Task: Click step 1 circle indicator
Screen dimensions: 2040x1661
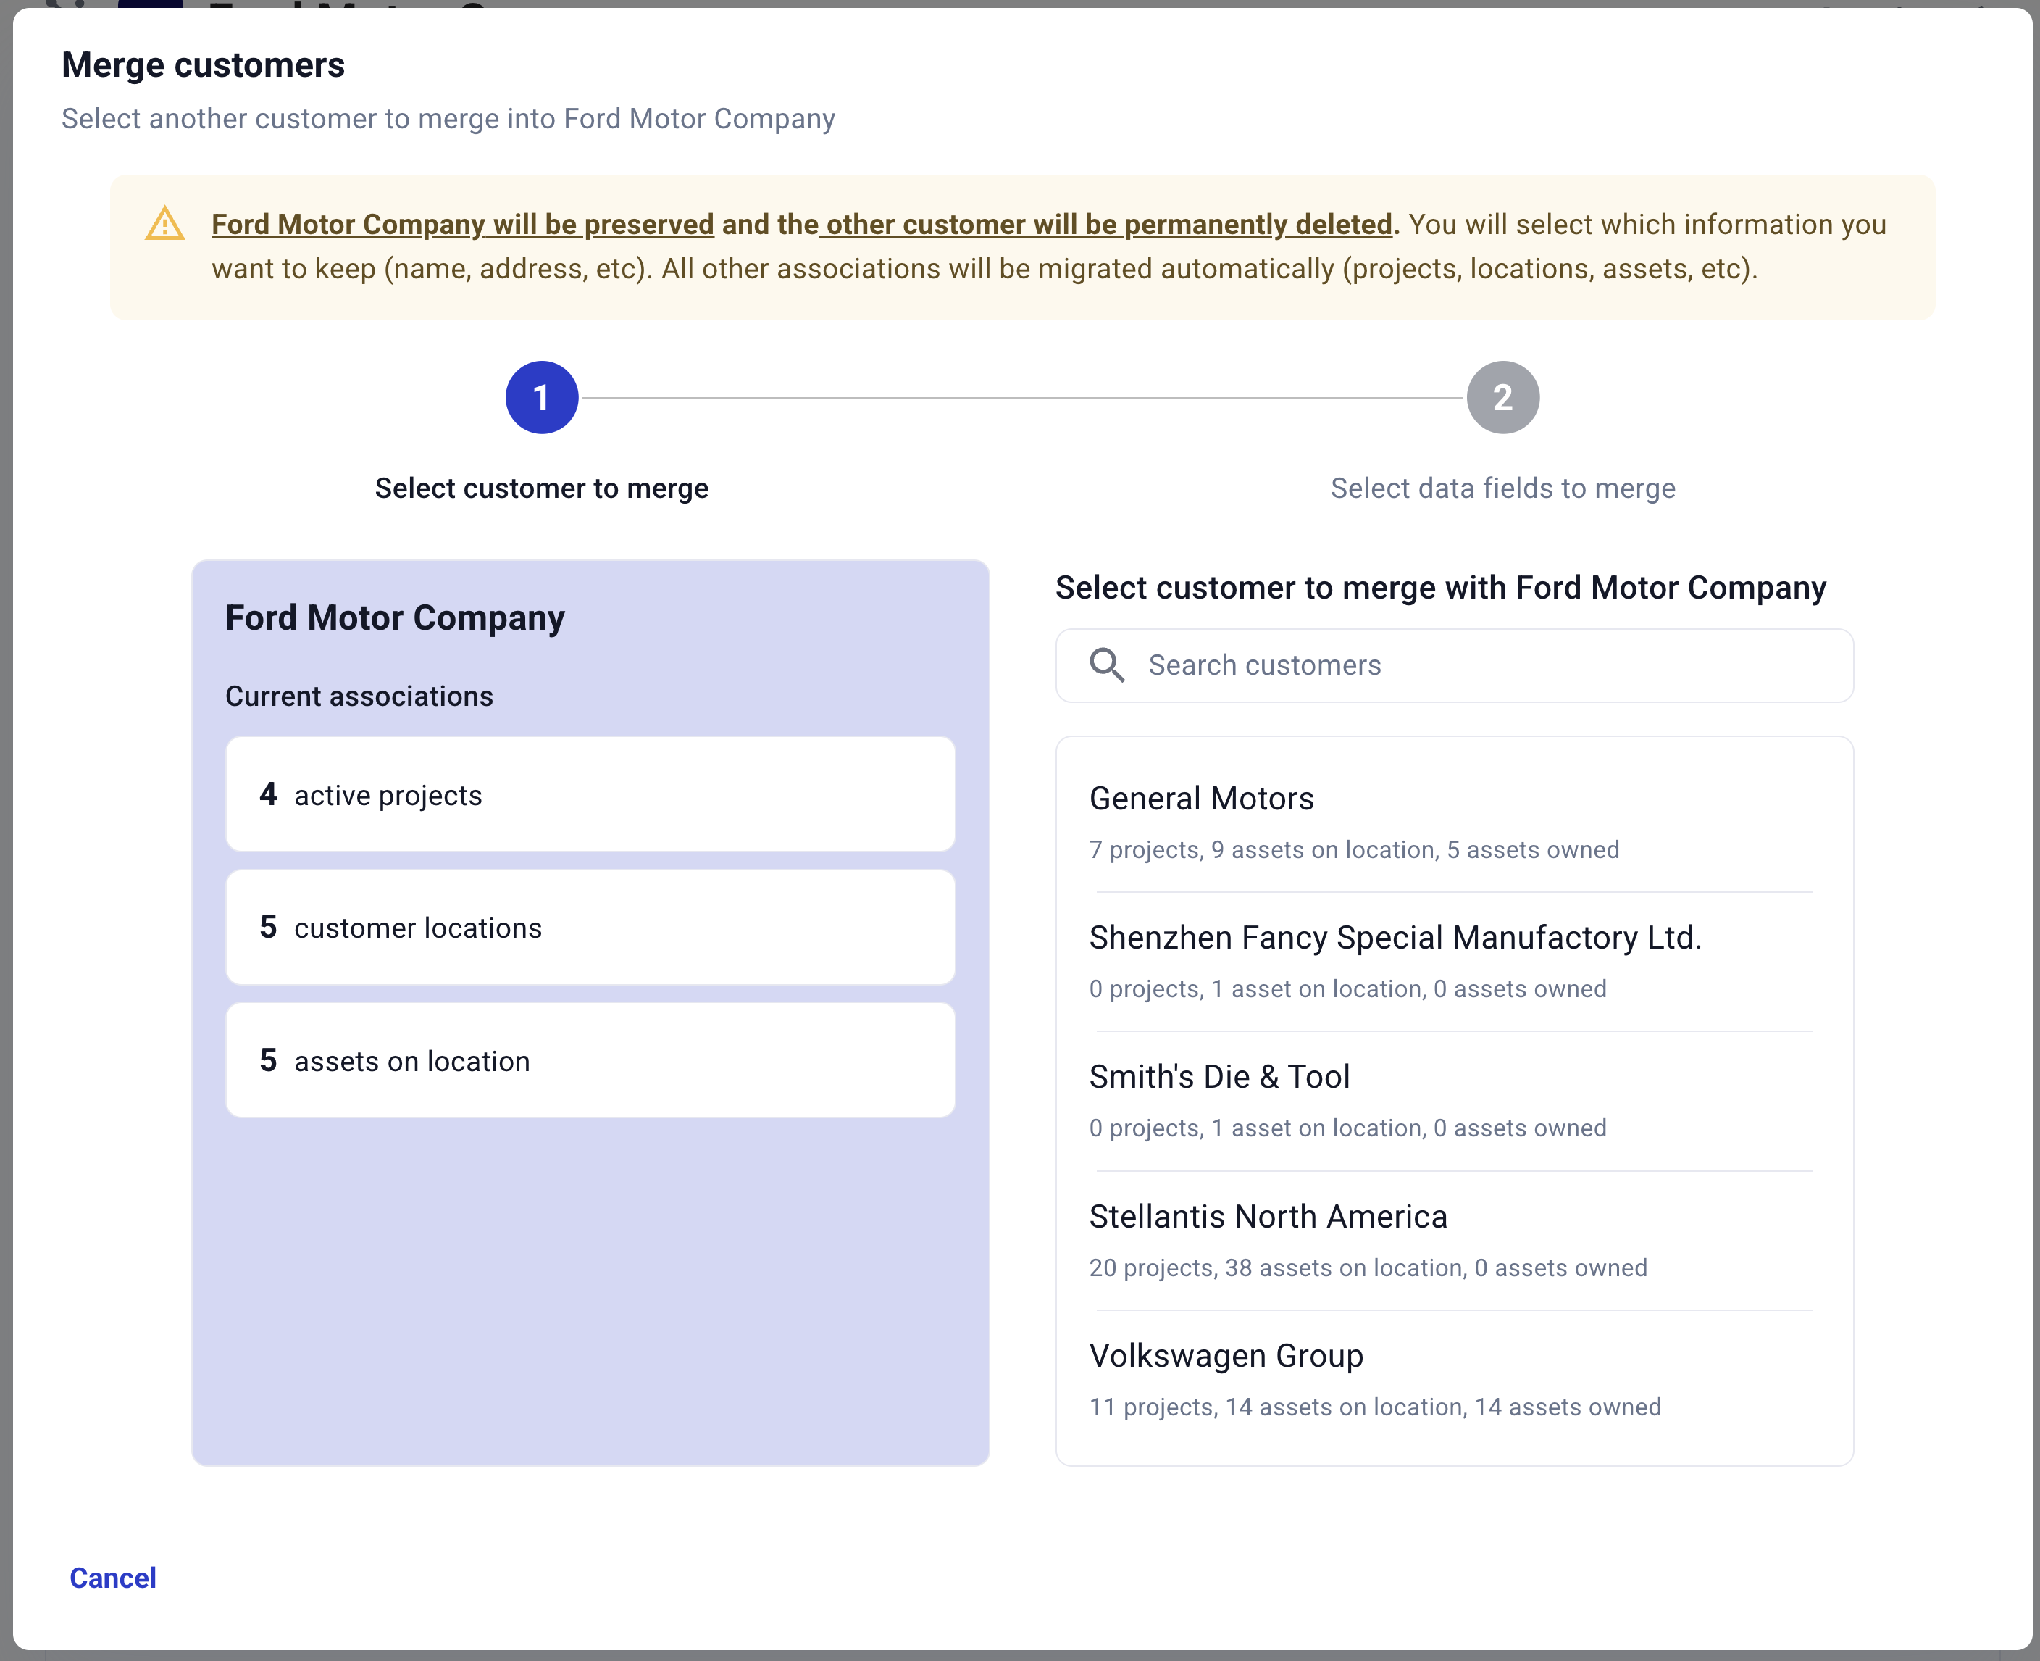Action: coord(541,397)
